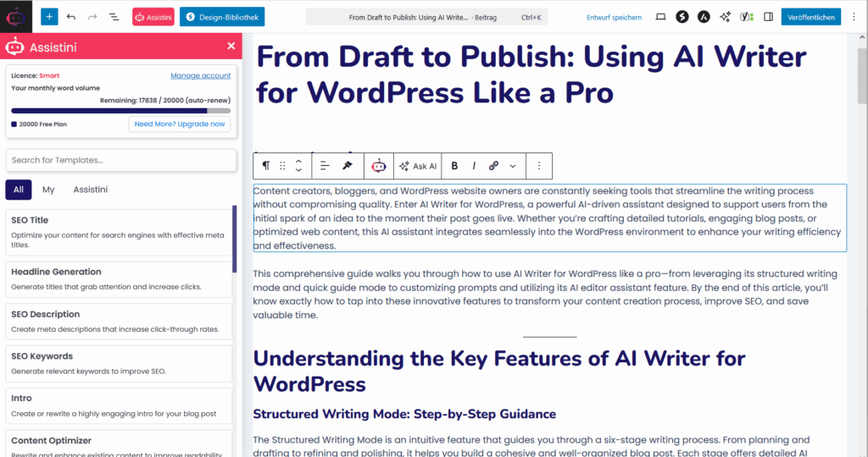
Task: Open the document overview list view
Action: tap(114, 17)
